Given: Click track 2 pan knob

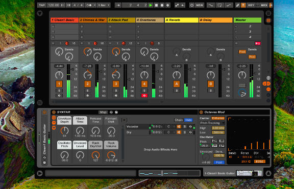Looking at the screenshot, I should click(88, 75).
